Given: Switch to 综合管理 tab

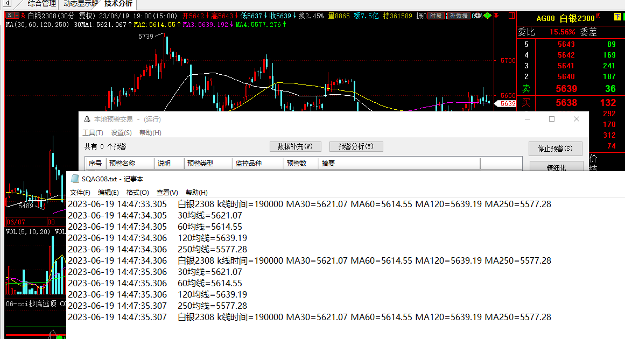Looking at the screenshot, I should [x=41, y=4].
